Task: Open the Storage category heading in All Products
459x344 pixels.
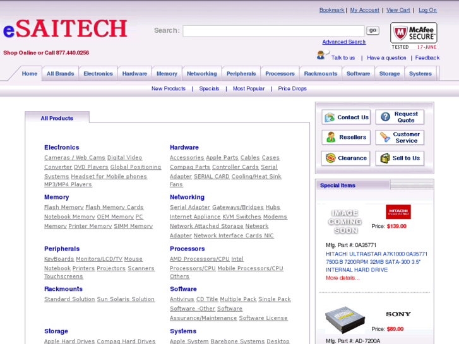Action: 56,331
